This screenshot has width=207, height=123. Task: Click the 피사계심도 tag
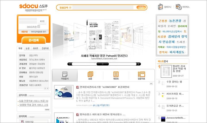[177, 52]
